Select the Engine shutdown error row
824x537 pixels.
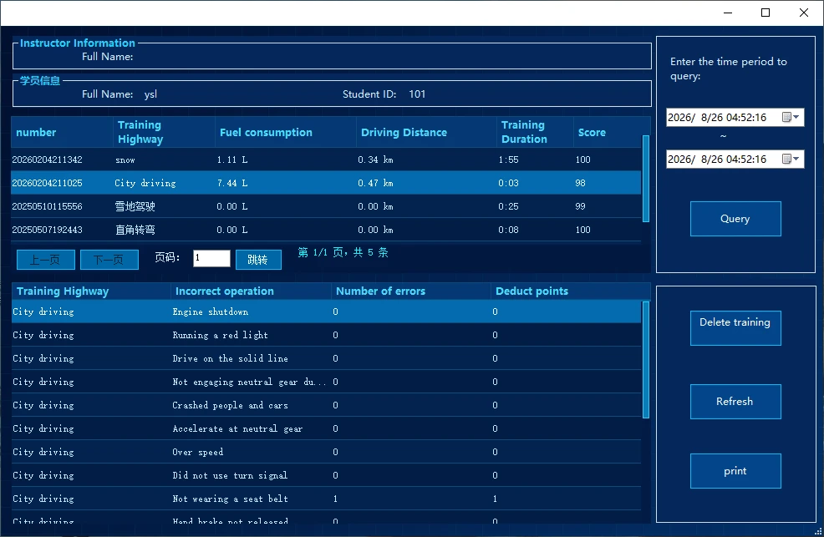(x=326, y=312)
